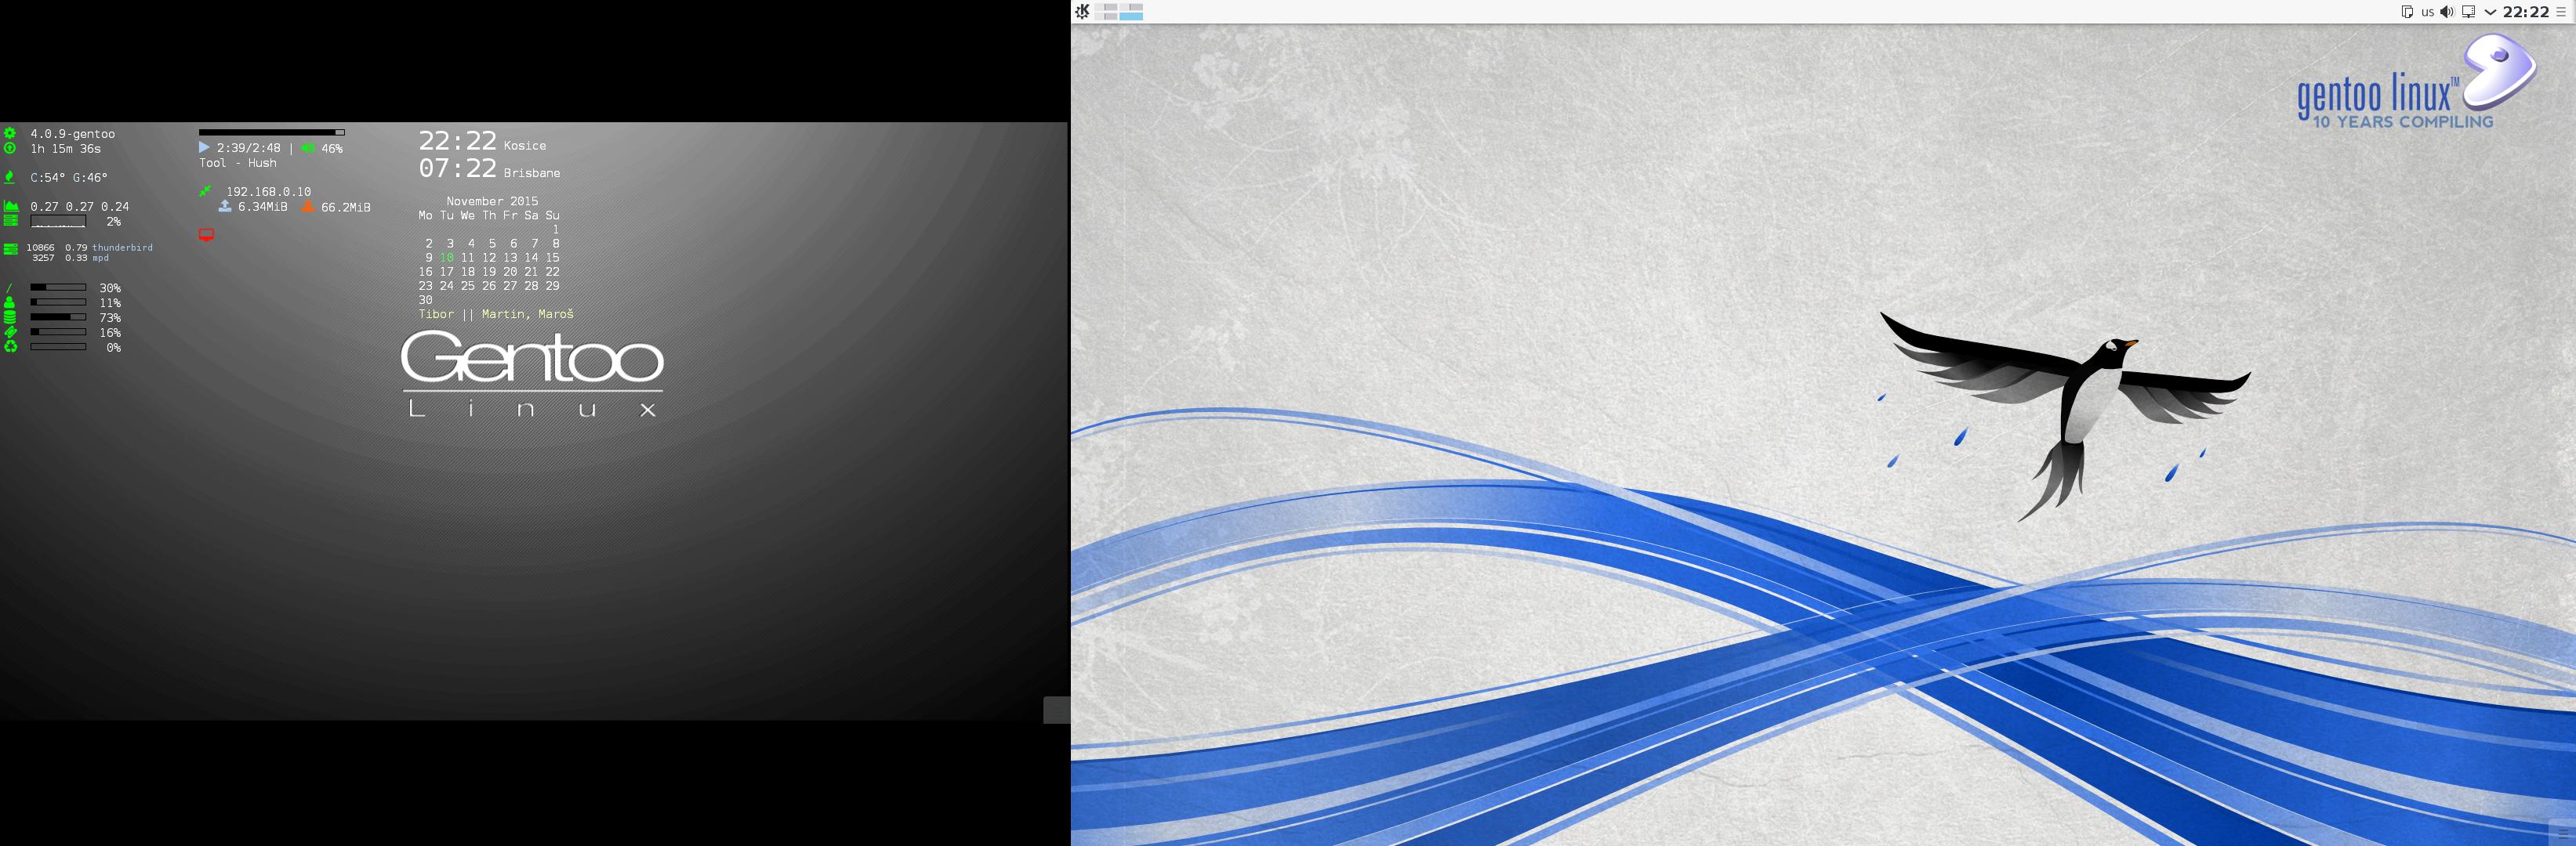Screen dimensions: 2576x846
Task: Open the clipboard tray icon
Action: tap(2408, 12)
